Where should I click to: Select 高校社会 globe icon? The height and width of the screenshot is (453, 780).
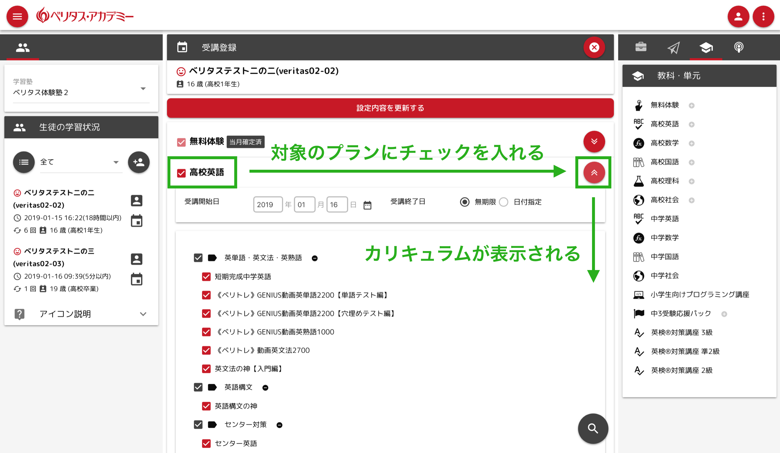click(638, 200)
